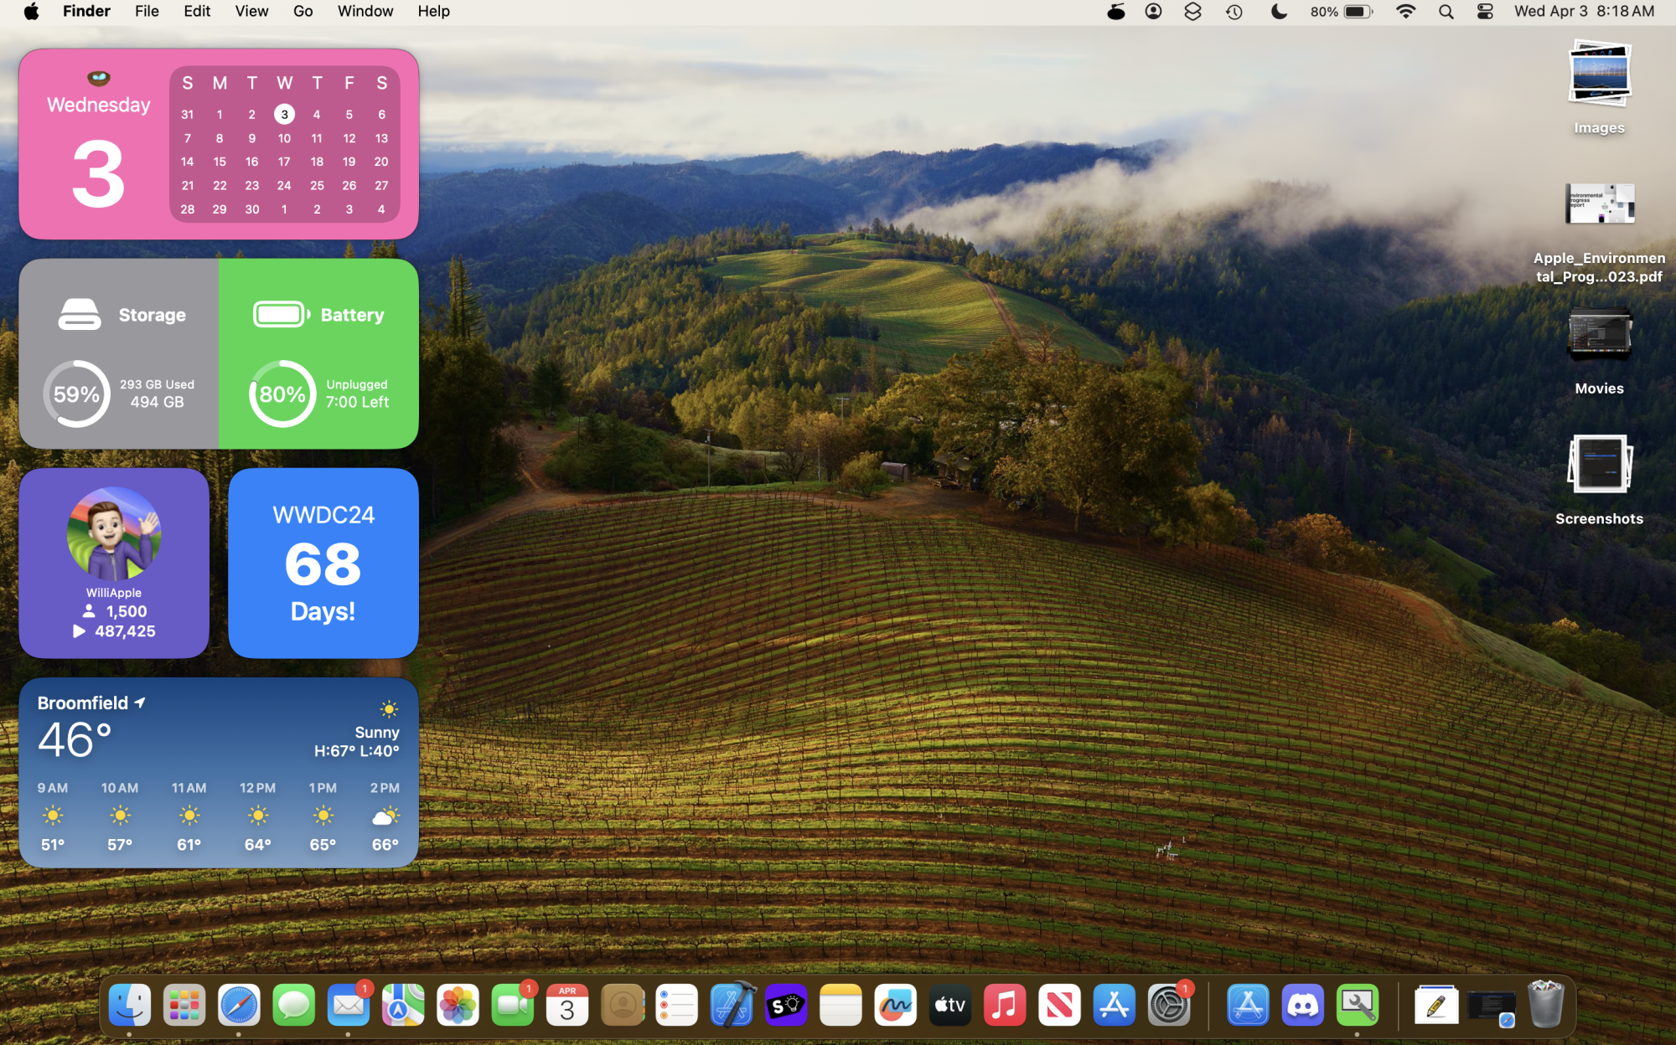Viewport: 1676px width, 1045px height.
Task: Expand the Screenshots stack on desktop
Action: pos(1598,465)
